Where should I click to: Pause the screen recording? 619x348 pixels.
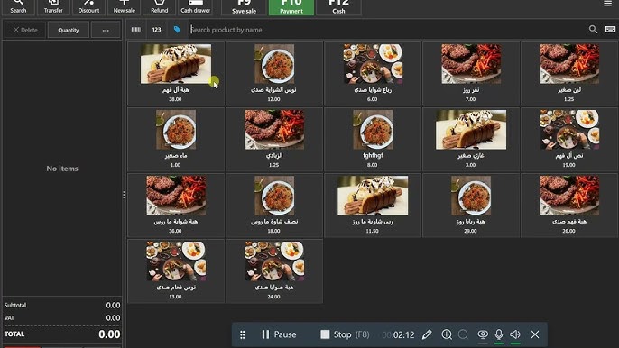pyautogui.click(x=279, y=334)
